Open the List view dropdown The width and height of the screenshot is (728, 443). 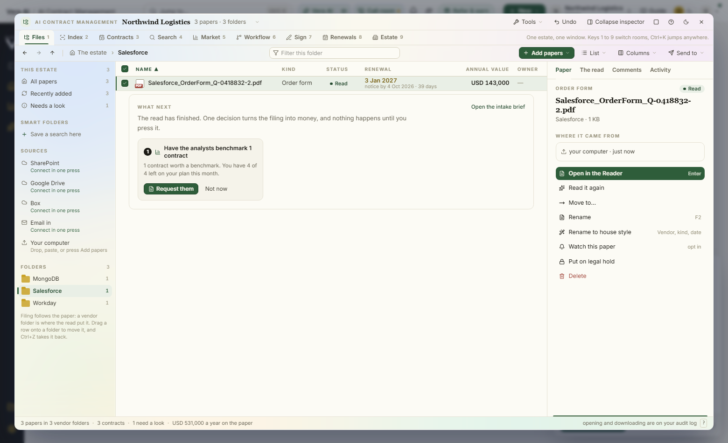click(x=594, y=53)
